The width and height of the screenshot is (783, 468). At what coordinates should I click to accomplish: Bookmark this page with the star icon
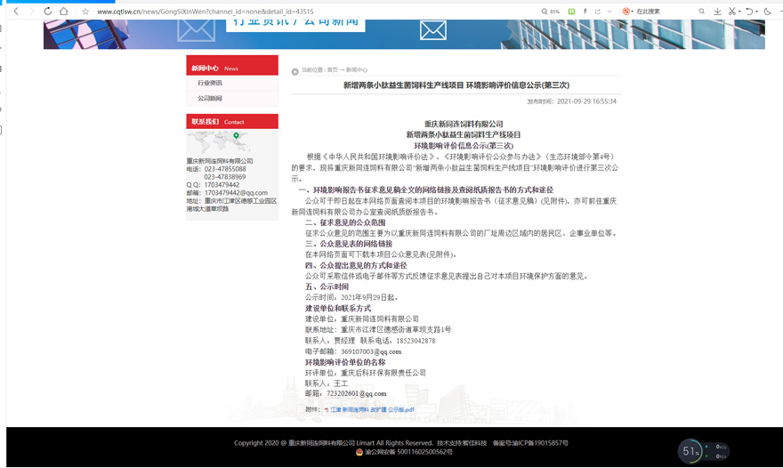[85, 12]
